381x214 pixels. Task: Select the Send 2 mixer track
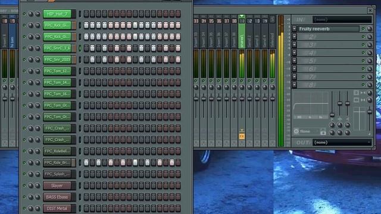(249, 32)
